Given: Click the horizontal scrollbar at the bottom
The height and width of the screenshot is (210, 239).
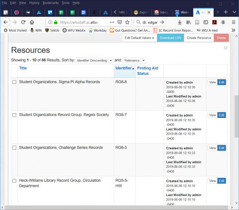Looking at the screenshot, I should [116, 208].
